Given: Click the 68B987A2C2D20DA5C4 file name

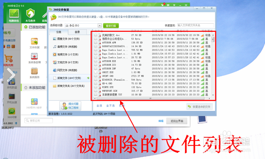Looking at the screenshot, I should [x=115, y=46].
